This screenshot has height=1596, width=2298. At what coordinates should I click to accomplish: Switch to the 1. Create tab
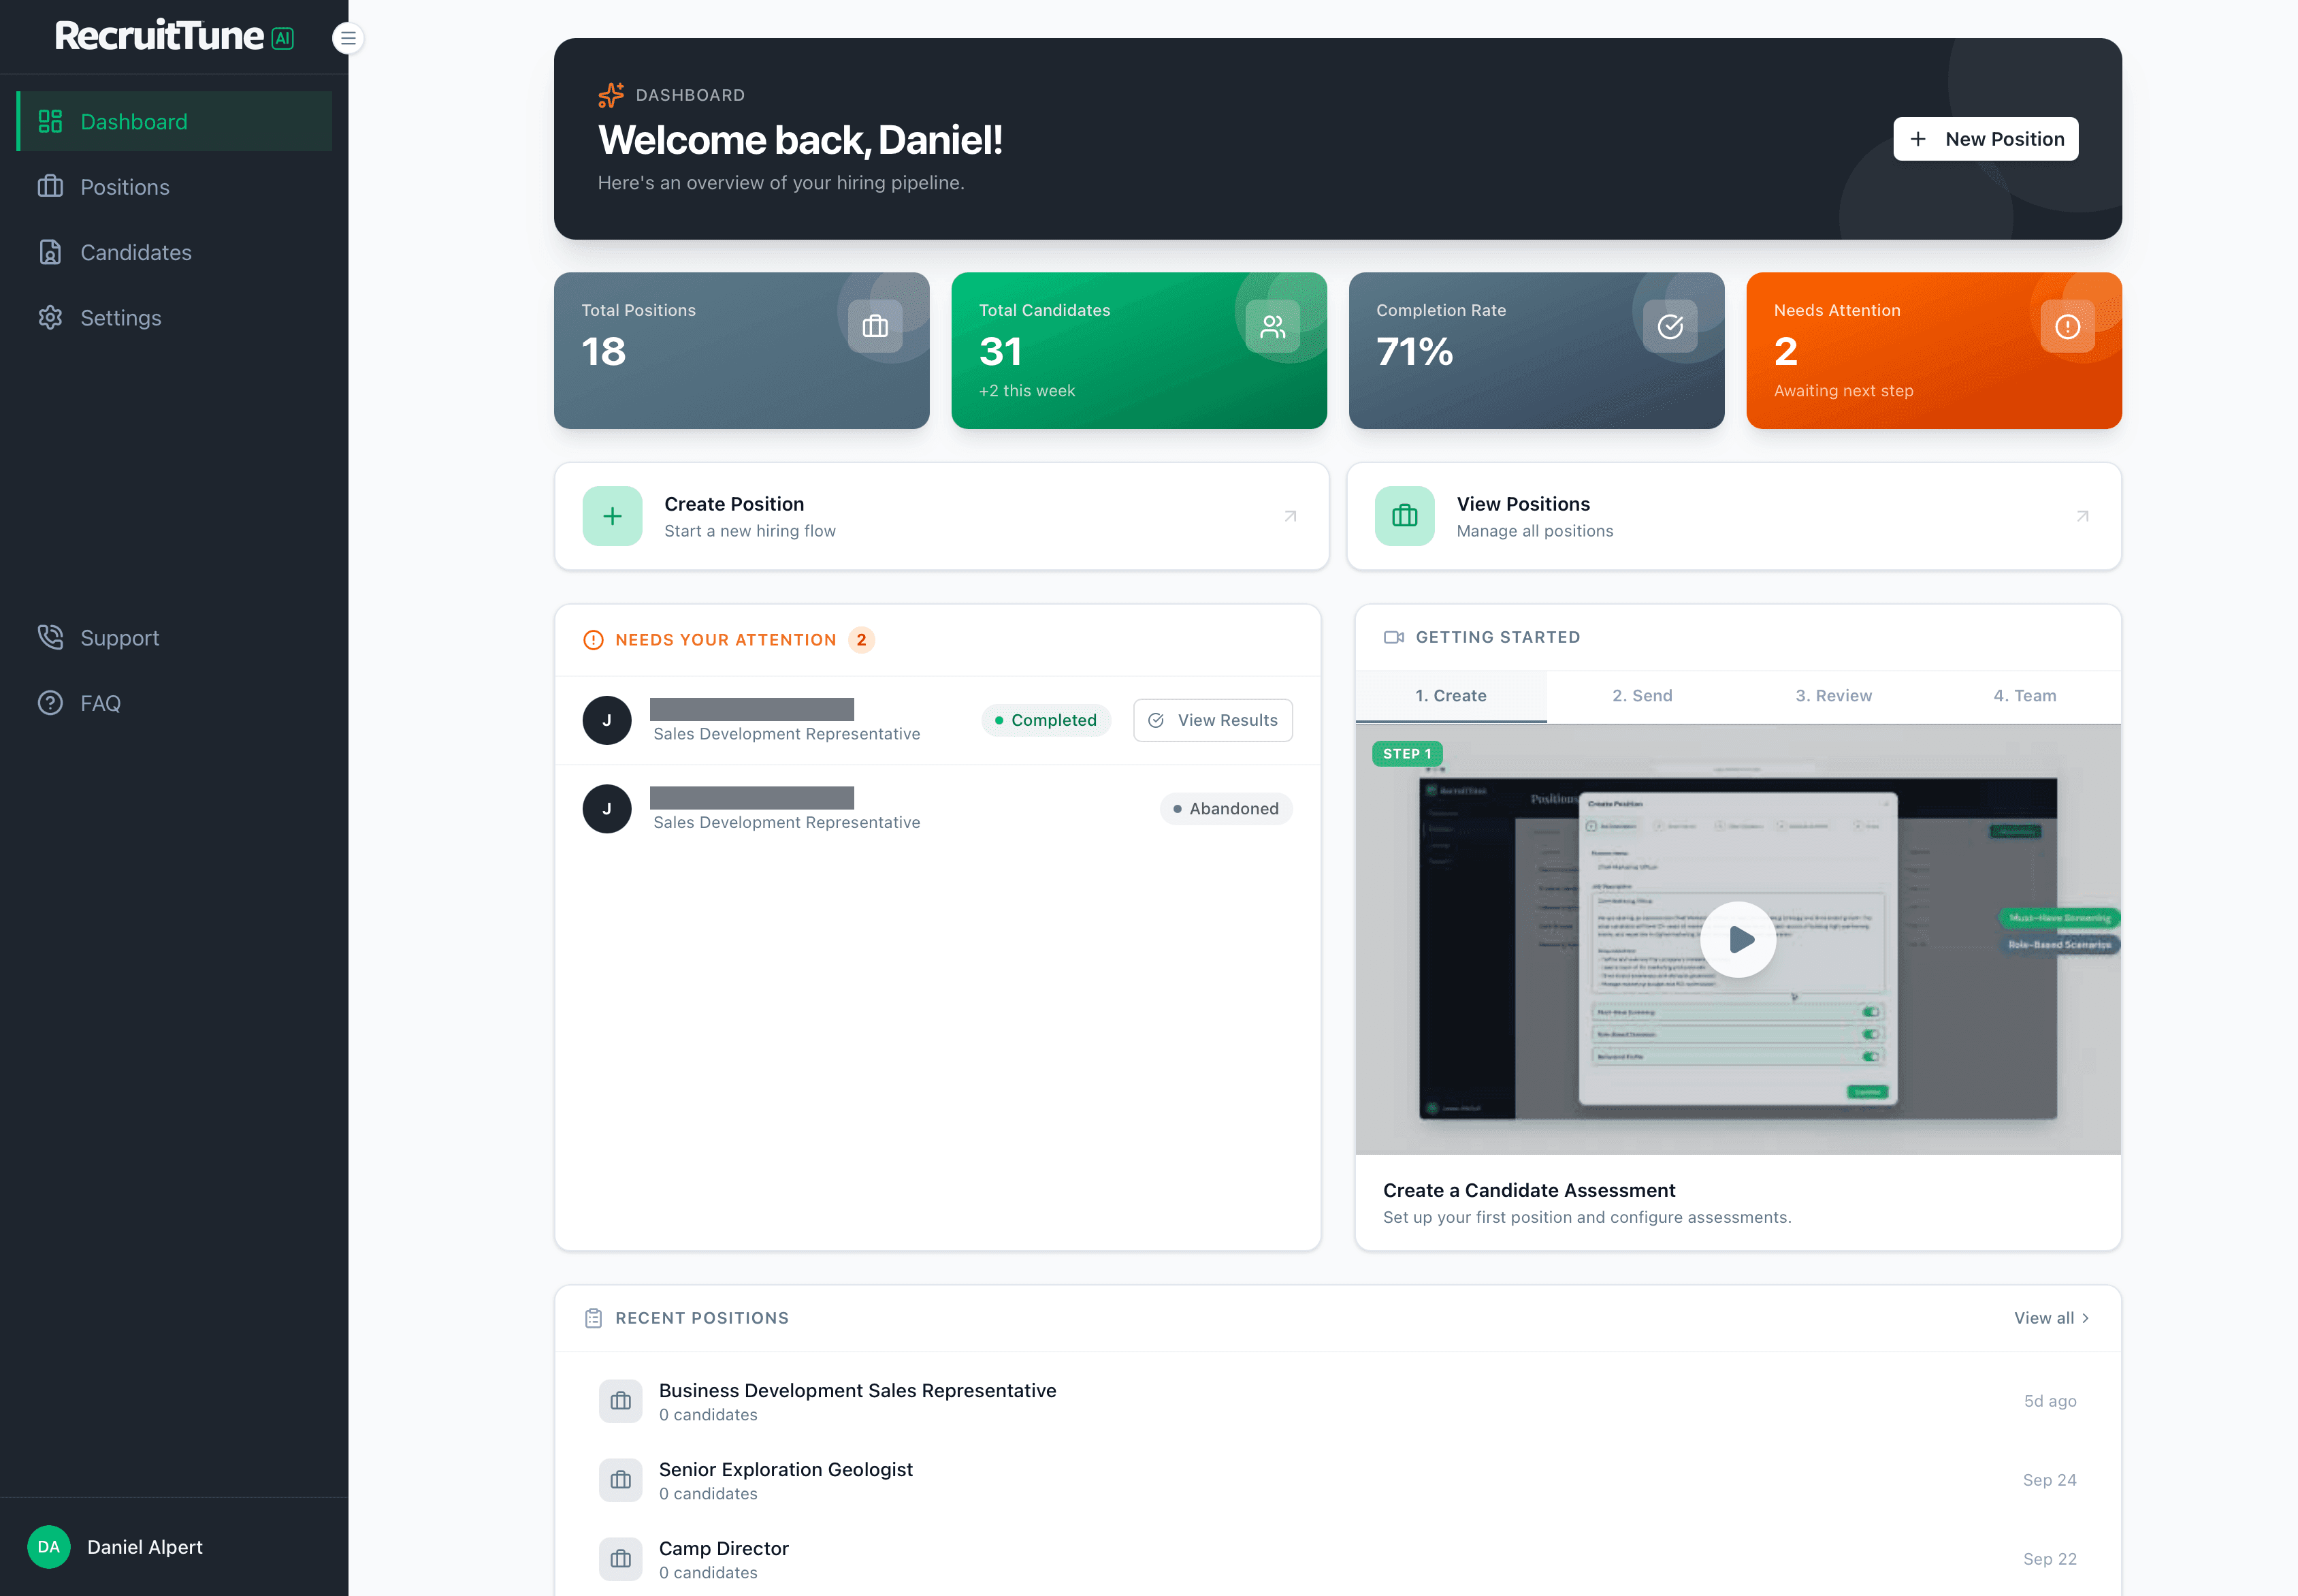(x=1451, y=696)
